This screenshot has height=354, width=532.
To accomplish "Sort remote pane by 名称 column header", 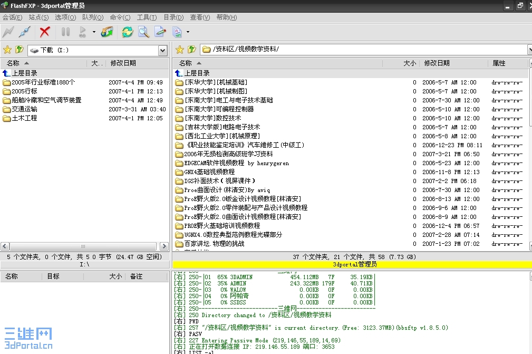I will [x=277, y=63].
